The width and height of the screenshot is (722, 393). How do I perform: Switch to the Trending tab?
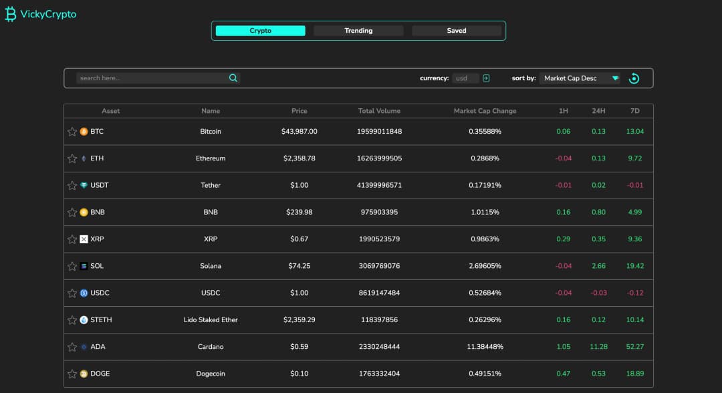pos(358,30)
